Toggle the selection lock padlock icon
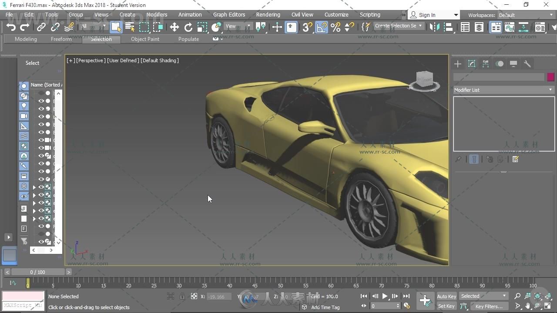Screen dimensions: 557x313 tap(182, 296)
